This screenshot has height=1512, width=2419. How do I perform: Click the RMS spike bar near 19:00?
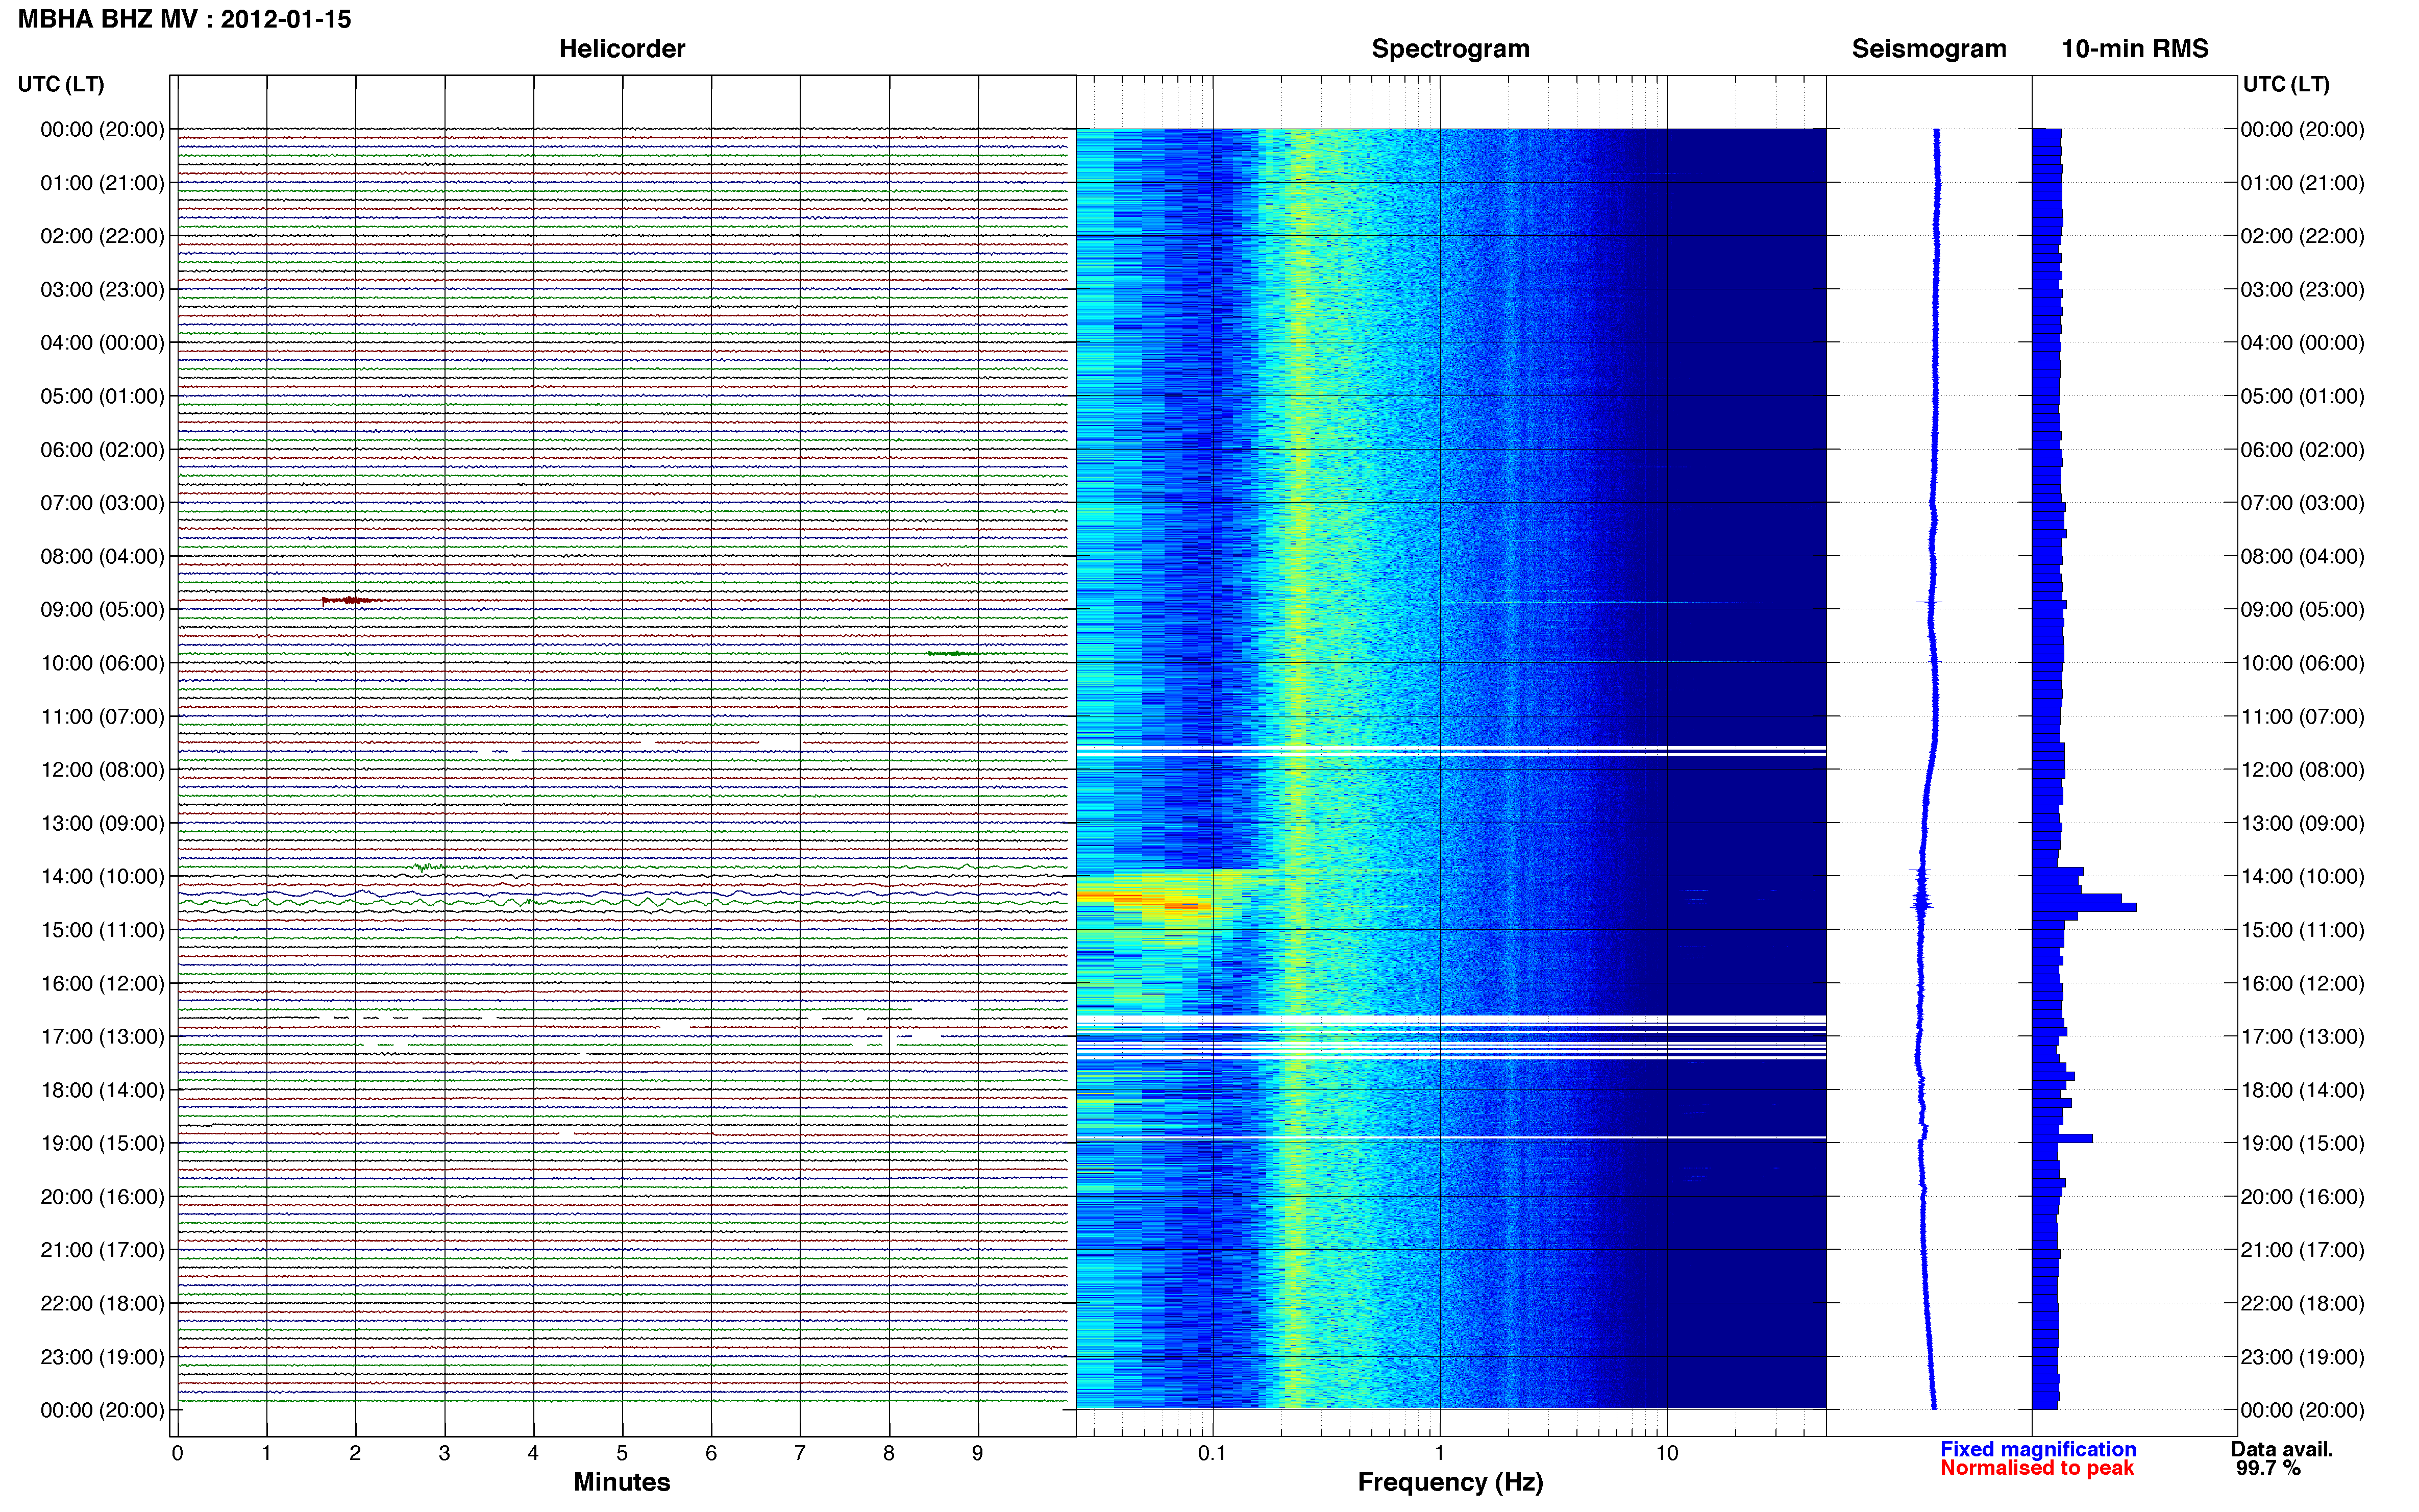click(x=2062, y=1139)
